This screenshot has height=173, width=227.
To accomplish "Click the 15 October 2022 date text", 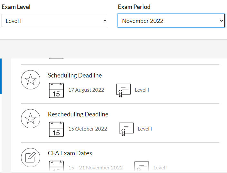I will point(88,129).
